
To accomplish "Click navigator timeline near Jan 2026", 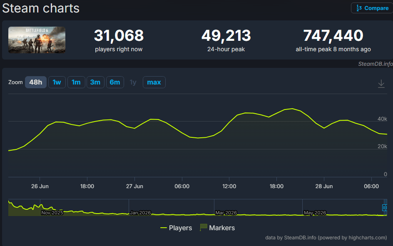I will pos(140,213).
